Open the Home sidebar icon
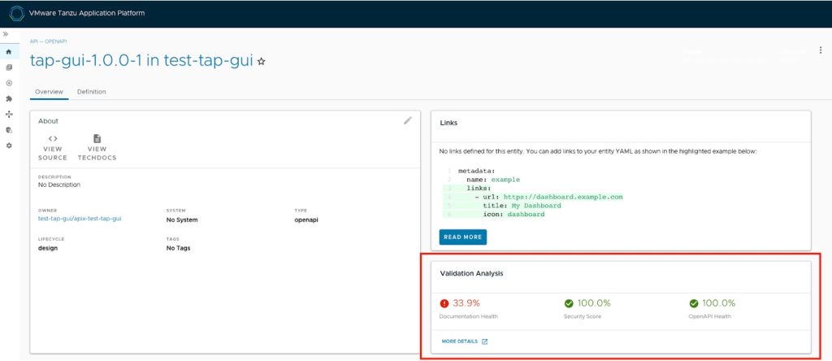This screenshot has height=361, width=832. [8, 51]
